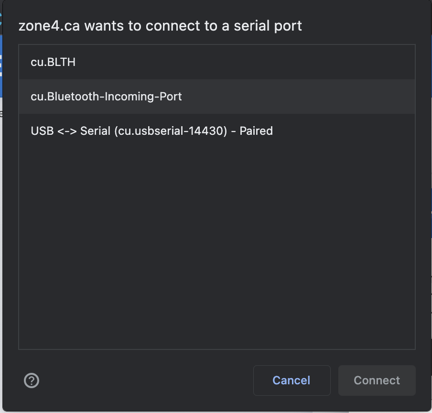Open the help question mark icon
Viewport: 432px width, 413px height.
tap(32, 380)
